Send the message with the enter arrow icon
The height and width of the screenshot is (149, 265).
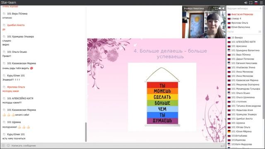(x=223, y=145)
